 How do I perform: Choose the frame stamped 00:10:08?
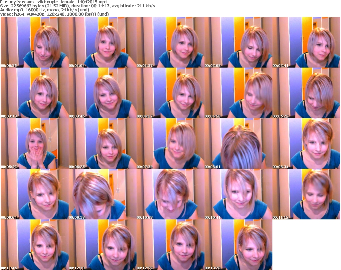pos(170,194)
